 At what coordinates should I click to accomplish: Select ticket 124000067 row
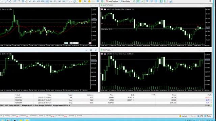pos(106,97)
